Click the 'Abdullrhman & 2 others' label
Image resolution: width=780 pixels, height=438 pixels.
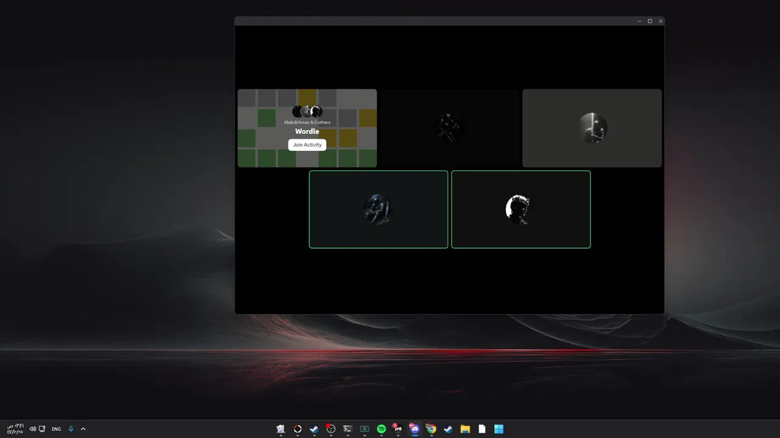tap(307, 122)
